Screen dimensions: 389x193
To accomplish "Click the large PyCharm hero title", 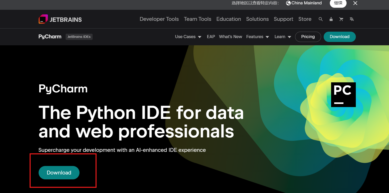I will pyautogui.click(x=63, y=89).
